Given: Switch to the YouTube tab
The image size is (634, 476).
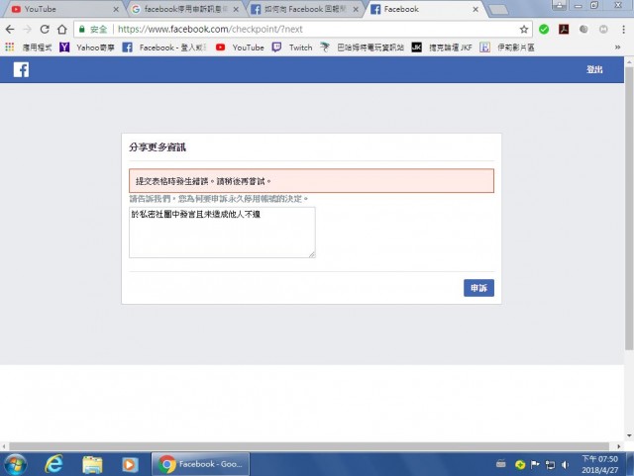Looking at the screenshot, I should (x=59, y=9).
